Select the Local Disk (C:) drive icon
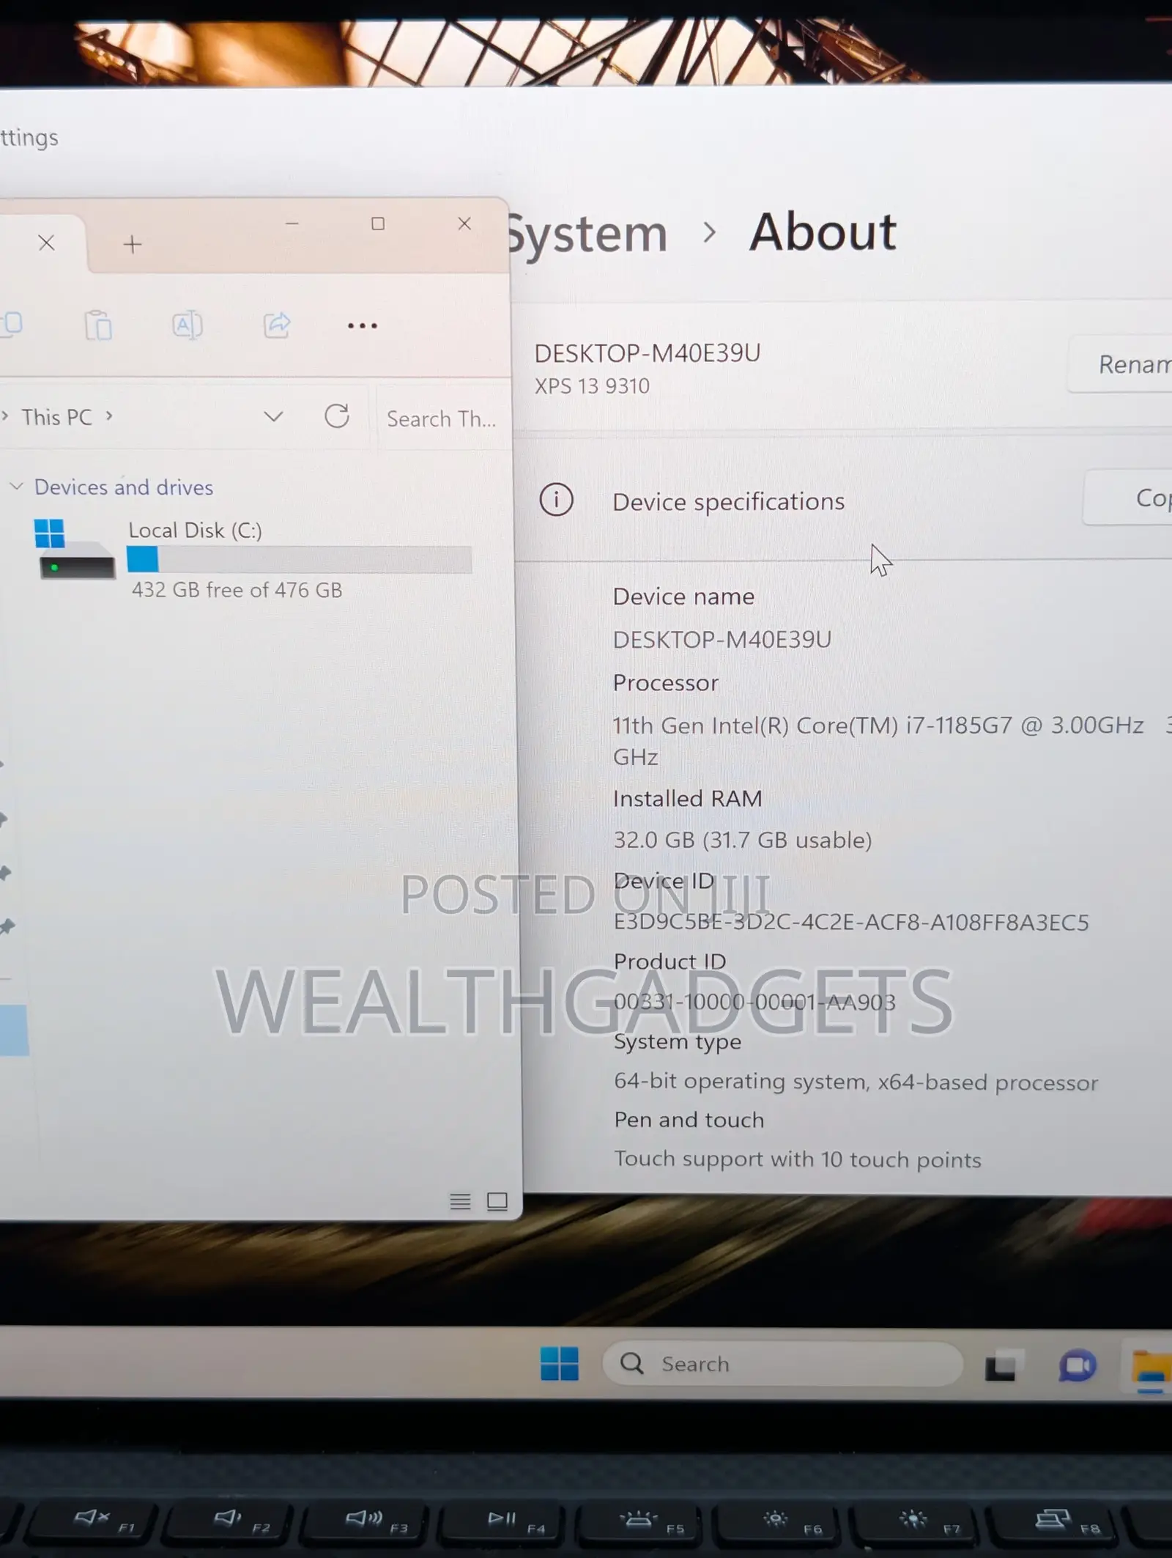 (75, 549)
